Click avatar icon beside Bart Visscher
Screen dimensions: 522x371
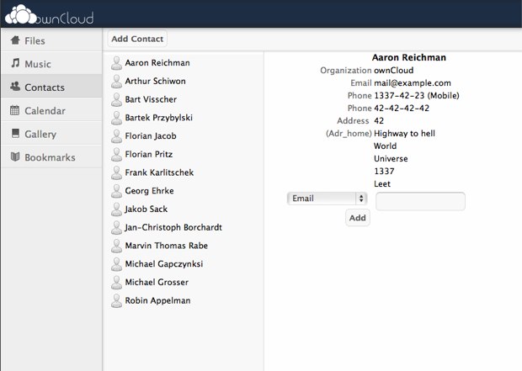pyautogui.click(x=116, y=100)
